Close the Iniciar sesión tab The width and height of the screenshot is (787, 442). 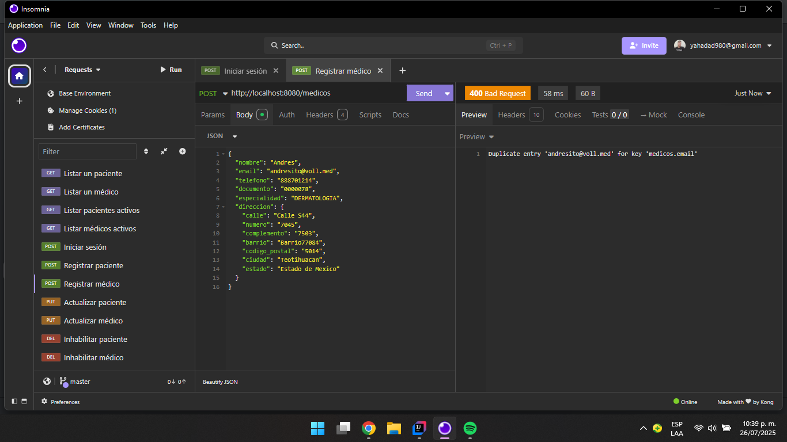[276, 71]
